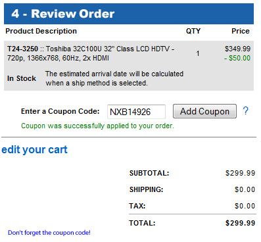
Task: Click the Enter a Coupon Code label
Action: pyautogui.click(x=60, y=111)
